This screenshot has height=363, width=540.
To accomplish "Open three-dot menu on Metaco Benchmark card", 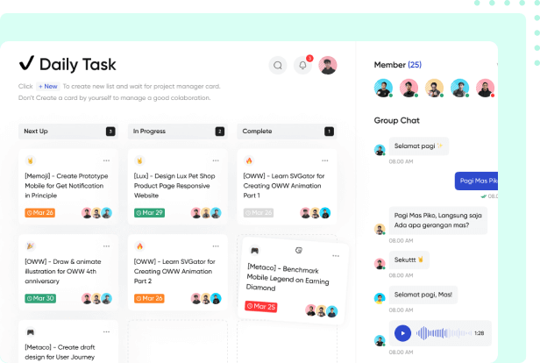I will point(336,256).
